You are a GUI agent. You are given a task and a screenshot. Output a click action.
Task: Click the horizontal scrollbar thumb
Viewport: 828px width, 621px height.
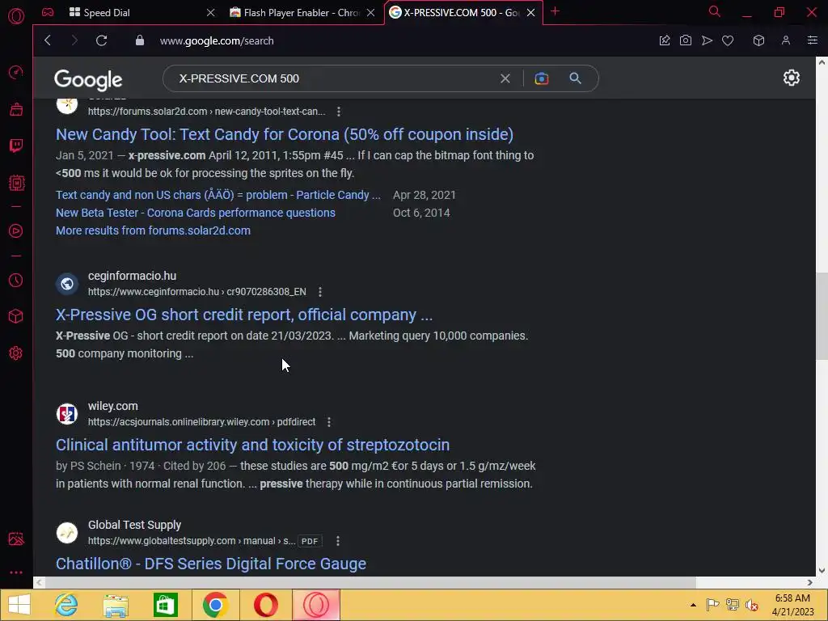370,582
